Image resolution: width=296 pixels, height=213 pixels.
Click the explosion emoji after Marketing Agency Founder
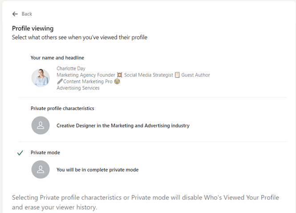pos(119,75)
